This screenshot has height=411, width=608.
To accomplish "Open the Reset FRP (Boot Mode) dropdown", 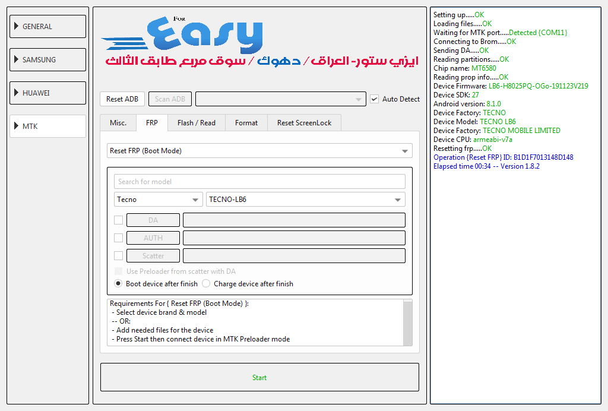I will (259, 151).
